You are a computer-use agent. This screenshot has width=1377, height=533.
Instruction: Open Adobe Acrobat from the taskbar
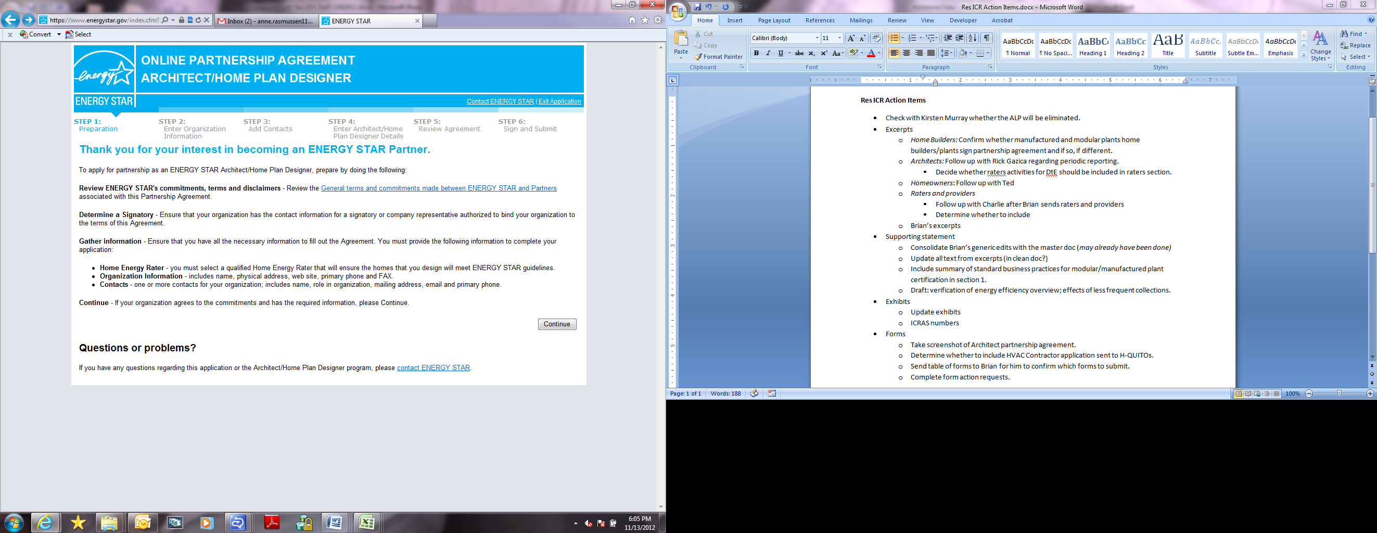pyautogui.click(x=272, y=522)
